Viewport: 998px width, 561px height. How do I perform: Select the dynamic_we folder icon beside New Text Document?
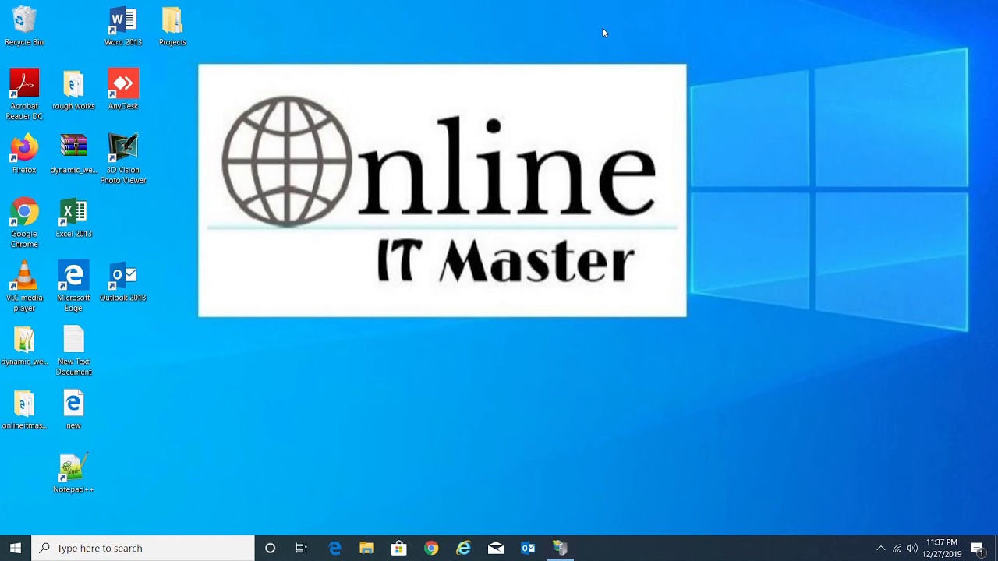click(24, 346)
